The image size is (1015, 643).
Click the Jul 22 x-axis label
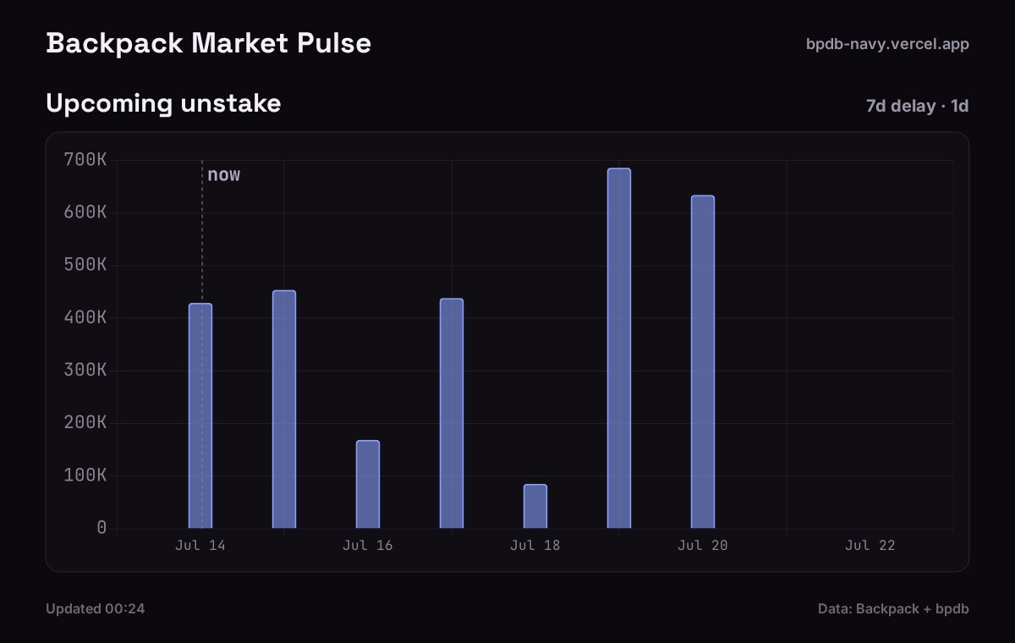click(870, 546)
